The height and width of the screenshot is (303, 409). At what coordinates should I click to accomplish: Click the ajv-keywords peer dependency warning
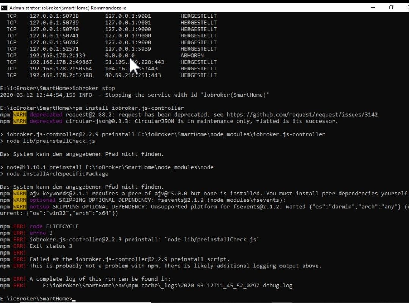point(204,194)
